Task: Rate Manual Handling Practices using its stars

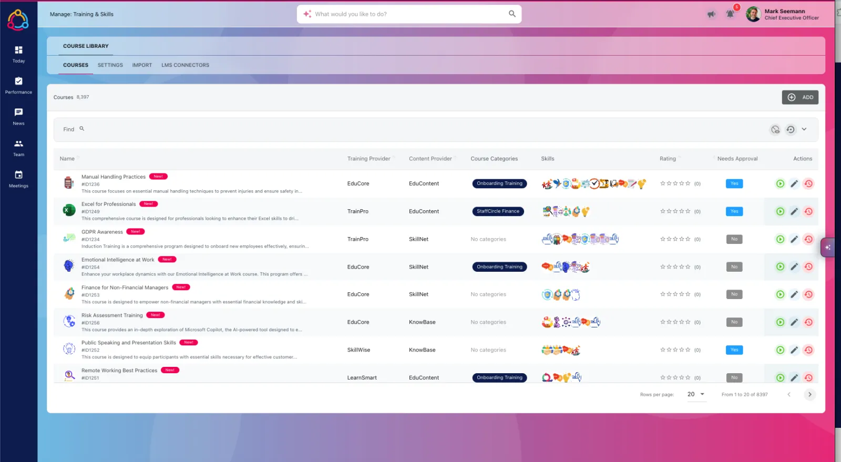Action: click(x=675, y=183)
